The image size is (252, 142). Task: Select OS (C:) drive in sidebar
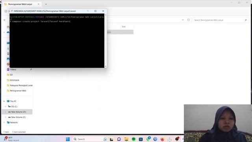coord(14,106)
